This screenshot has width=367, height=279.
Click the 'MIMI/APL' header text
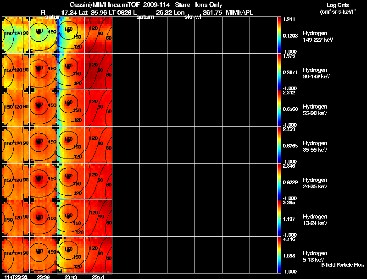pos(239,13)
